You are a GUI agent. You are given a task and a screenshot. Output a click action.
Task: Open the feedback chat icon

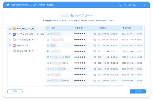(x=135, y=5)
